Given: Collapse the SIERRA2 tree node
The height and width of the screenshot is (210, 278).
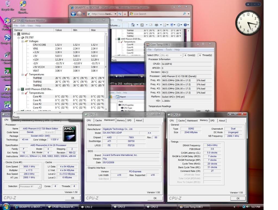Looking at the screenshot, I should tap(15, 34).
